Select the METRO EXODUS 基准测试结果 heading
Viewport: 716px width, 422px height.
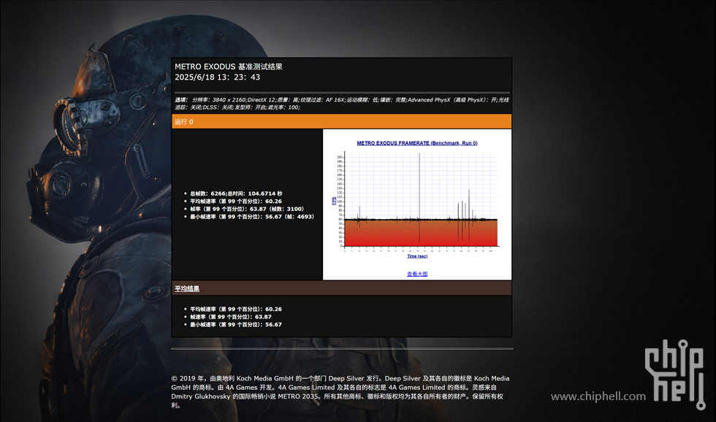[228, 66]
